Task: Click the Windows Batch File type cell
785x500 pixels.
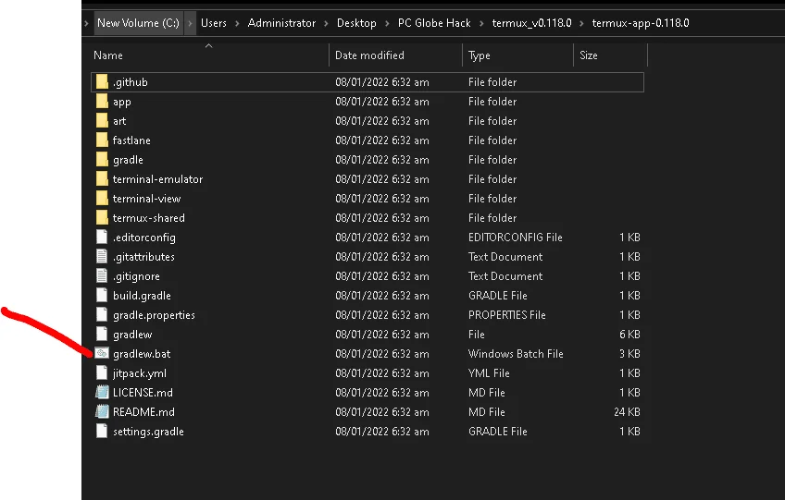Action: pyautogui.click(x=516, y=354)
